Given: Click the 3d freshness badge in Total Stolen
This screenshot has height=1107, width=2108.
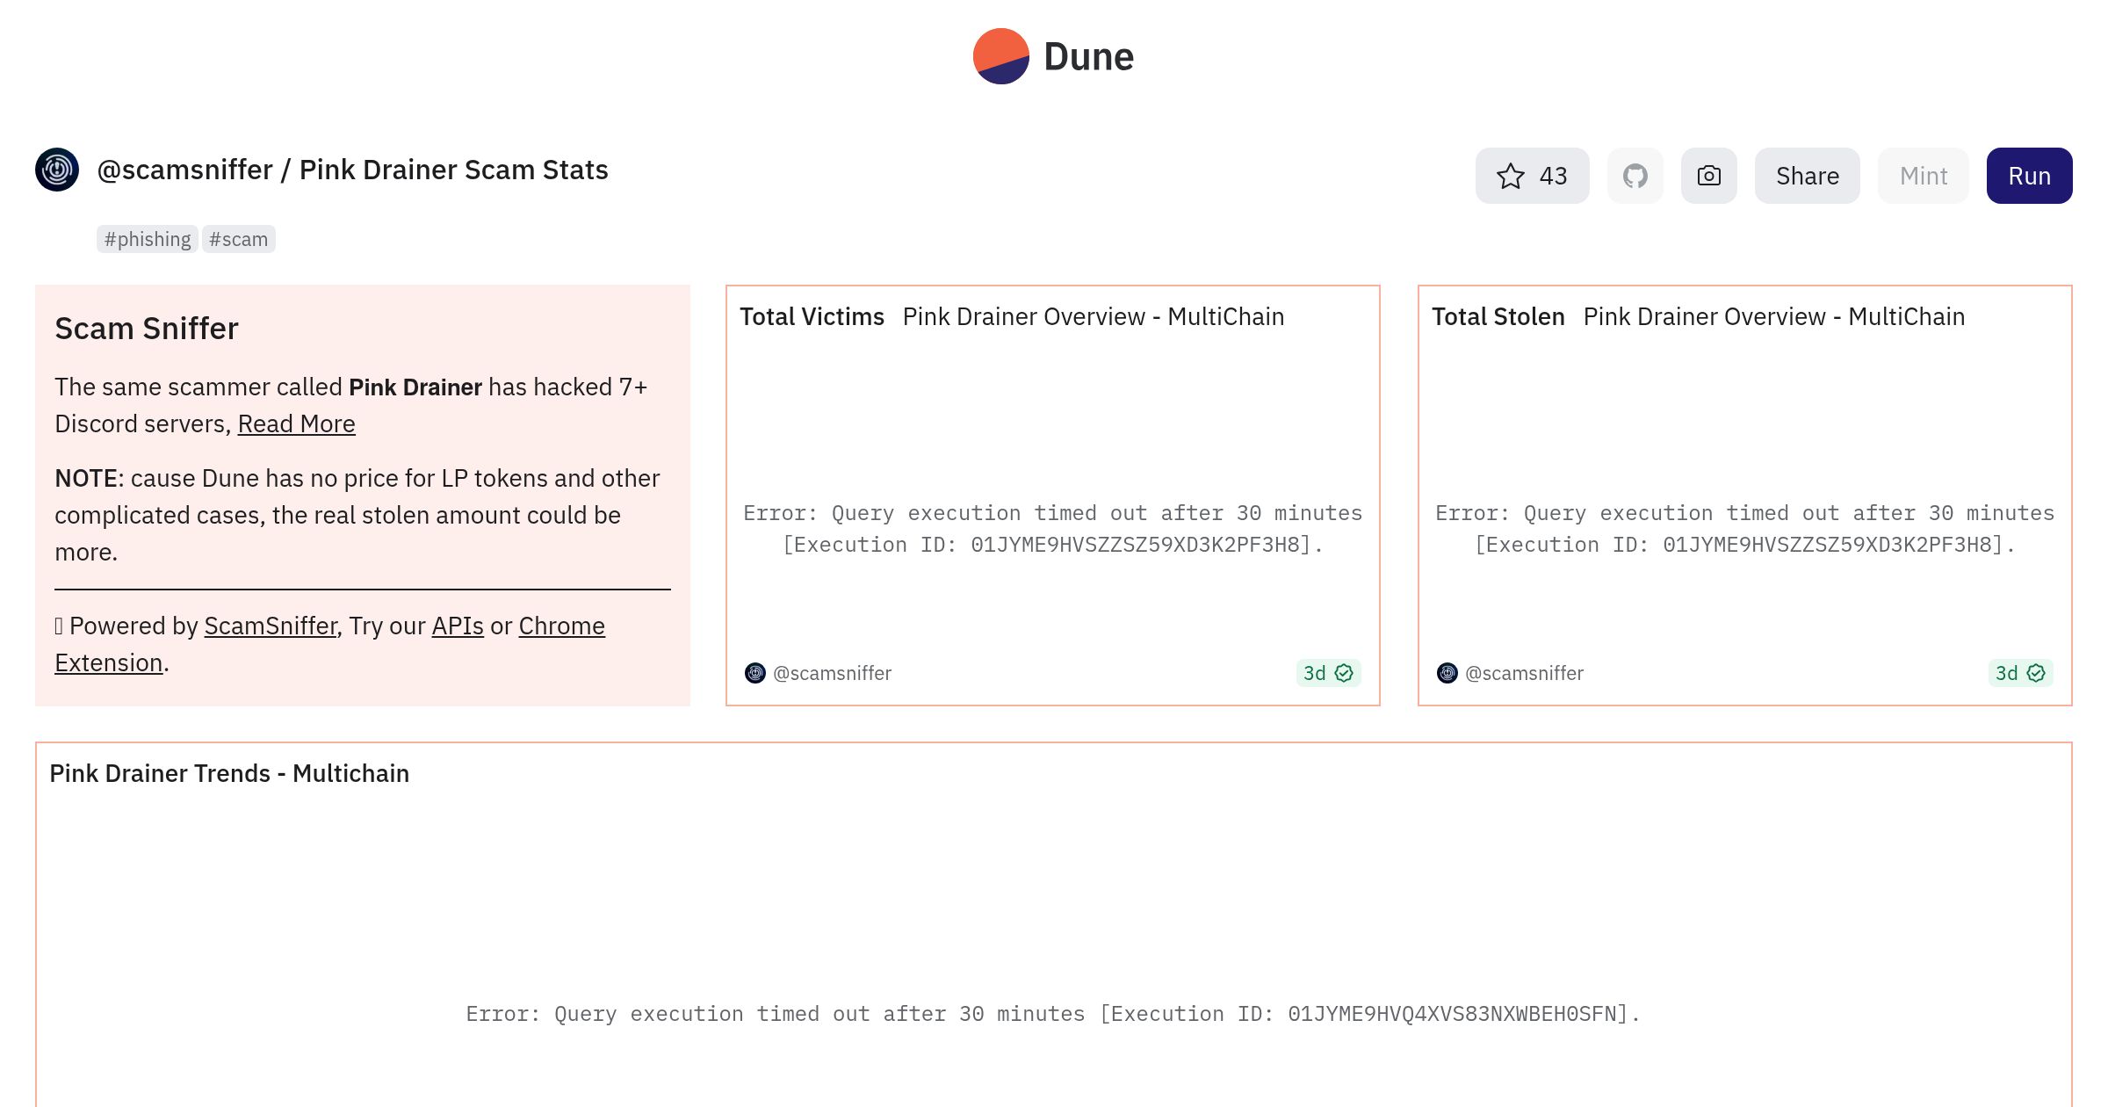Looking at the screenshot, I should click(2020, 673).
